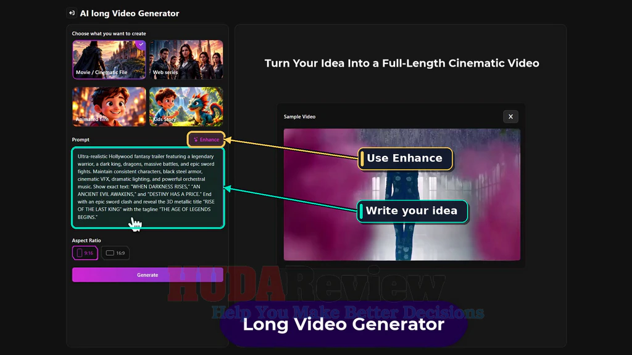Click the Enhance prompt button

[206, 139]
